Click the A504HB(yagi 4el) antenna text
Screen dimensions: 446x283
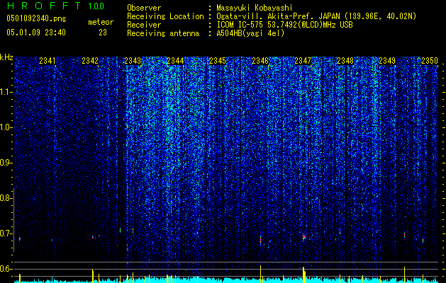point(250,33)
